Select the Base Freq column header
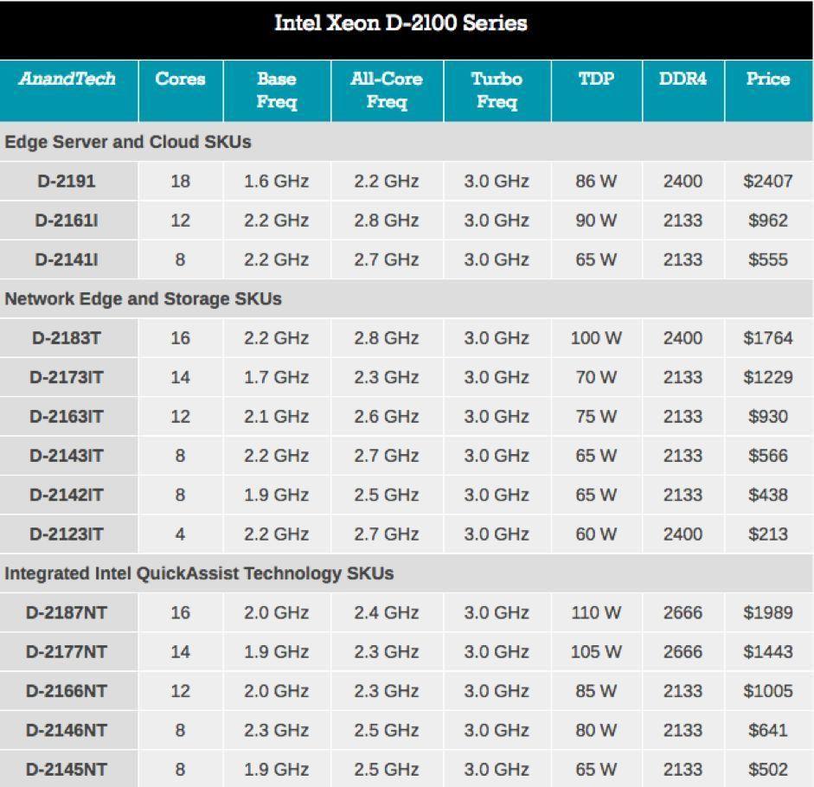Screen dimensions: 814x787 tap(276, 90)
